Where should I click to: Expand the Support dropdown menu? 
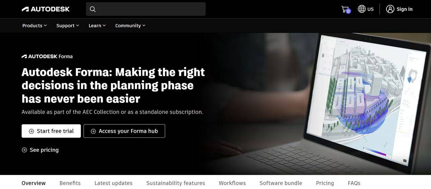tap(68, 25)
